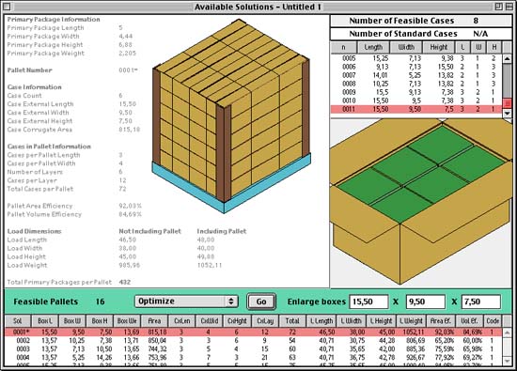Click the window collapse box icon

click(509, 7)
